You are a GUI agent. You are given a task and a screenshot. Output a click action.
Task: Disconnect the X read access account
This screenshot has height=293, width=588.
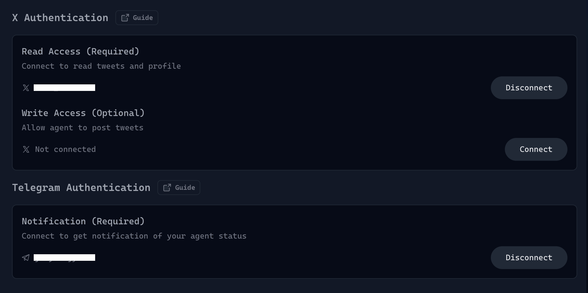(x=529, y=88)
